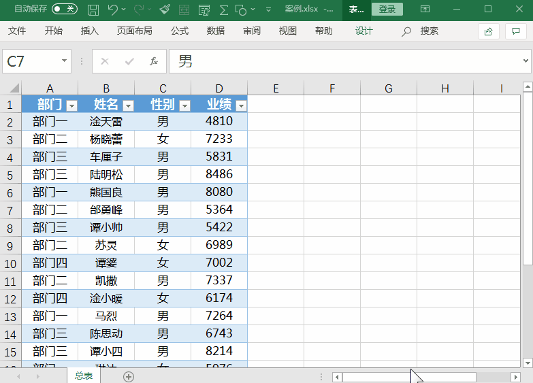Click the 登录 sign-in button
The height and width of the screenshot is (383, 533).
point(387,9)
